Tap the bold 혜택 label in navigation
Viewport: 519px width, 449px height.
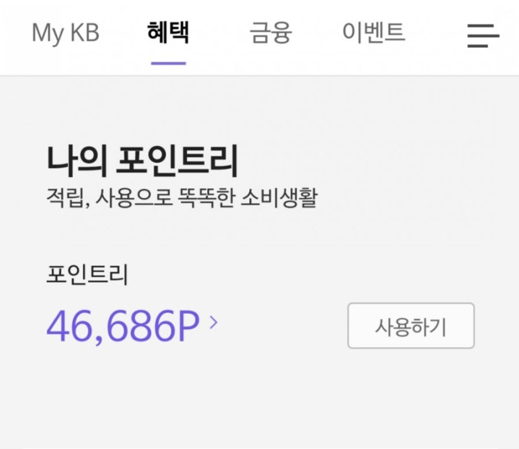coord(168,32)
